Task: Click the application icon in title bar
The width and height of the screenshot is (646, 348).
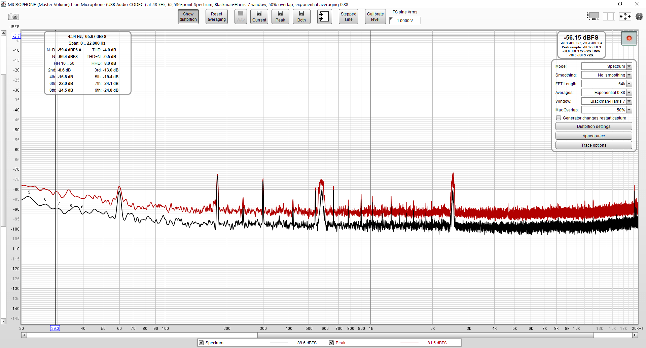Action: [x=3, y=4]
